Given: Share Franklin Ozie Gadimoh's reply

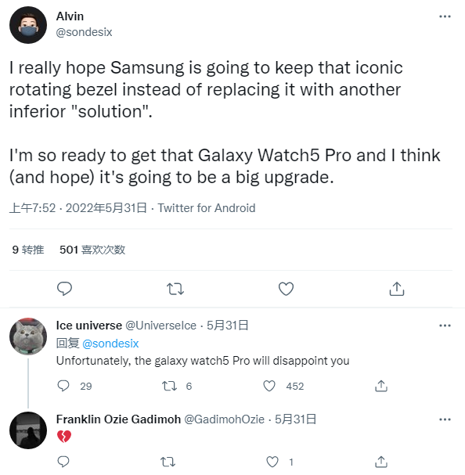Looking at the screenshot, I should click(381, 462).
